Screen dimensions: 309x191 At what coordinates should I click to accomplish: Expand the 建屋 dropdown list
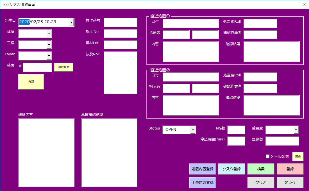pyautogui.click(x=49, y=33)
